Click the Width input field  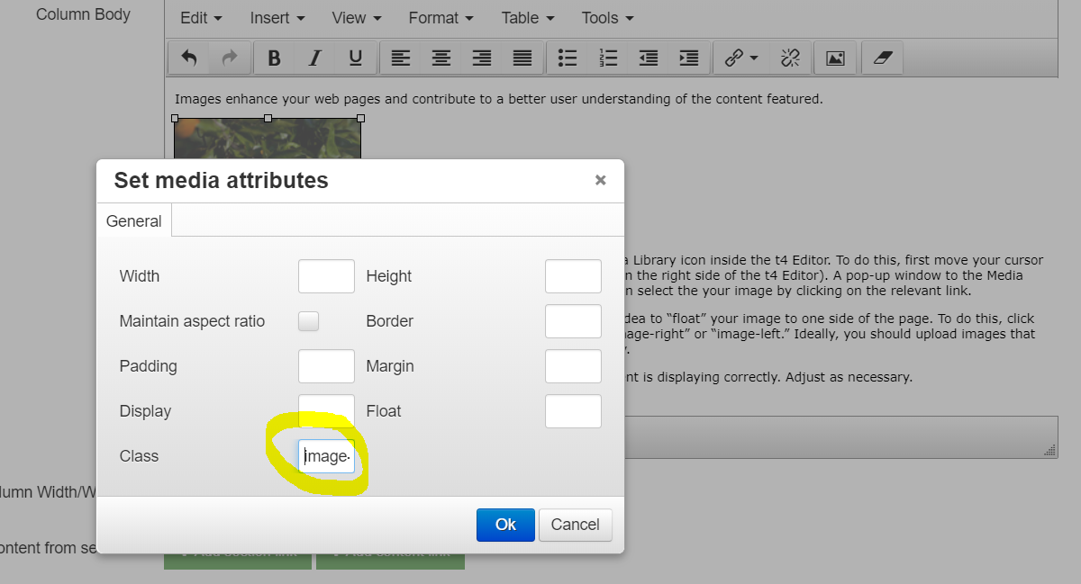click(326, 276)
